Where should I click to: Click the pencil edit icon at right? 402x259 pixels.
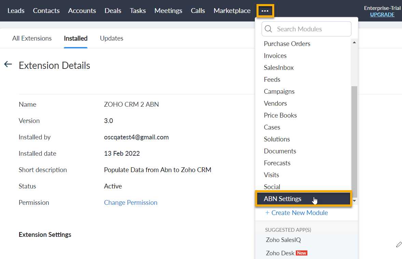398,244
